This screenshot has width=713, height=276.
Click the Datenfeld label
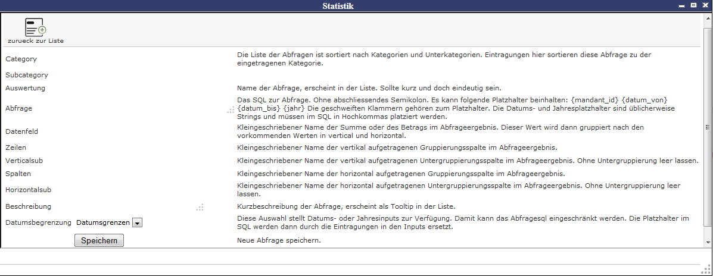click(x=23, y=131)
